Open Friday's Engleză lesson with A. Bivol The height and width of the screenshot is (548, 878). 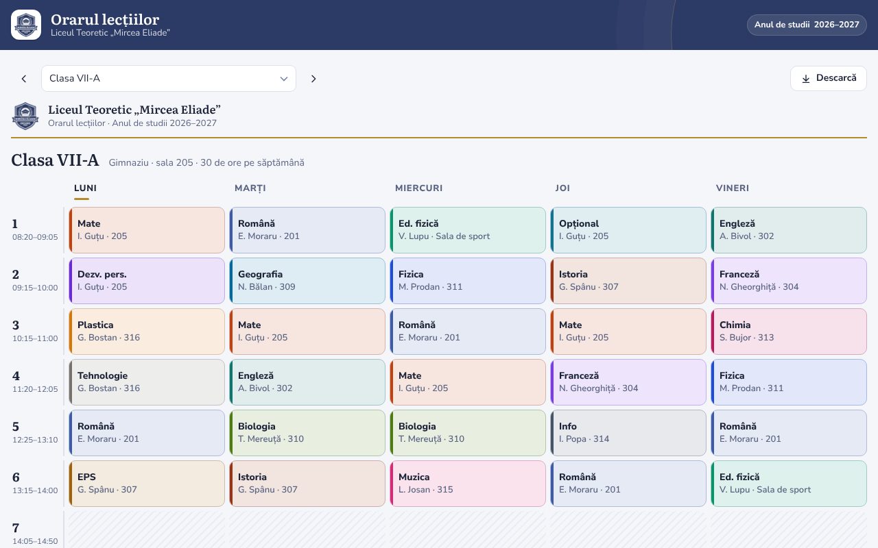pos(789,230)
